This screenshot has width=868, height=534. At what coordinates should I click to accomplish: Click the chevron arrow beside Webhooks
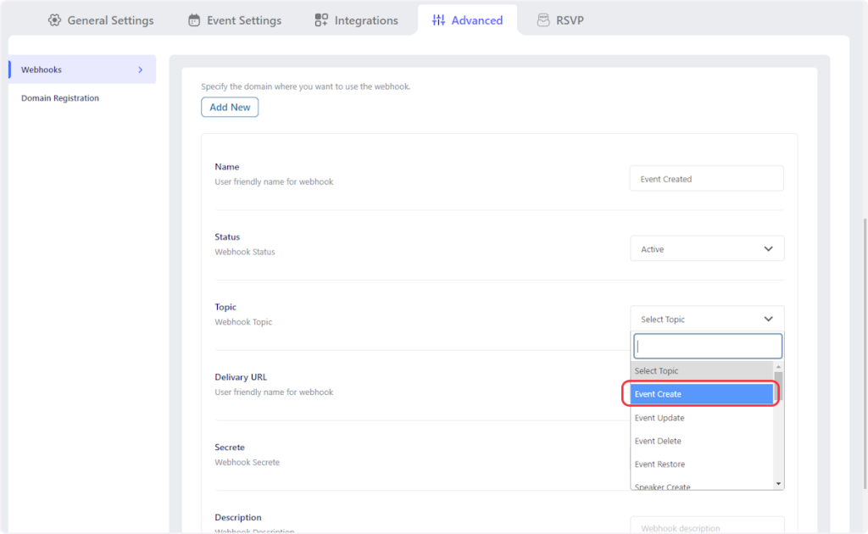click(141, 70)
